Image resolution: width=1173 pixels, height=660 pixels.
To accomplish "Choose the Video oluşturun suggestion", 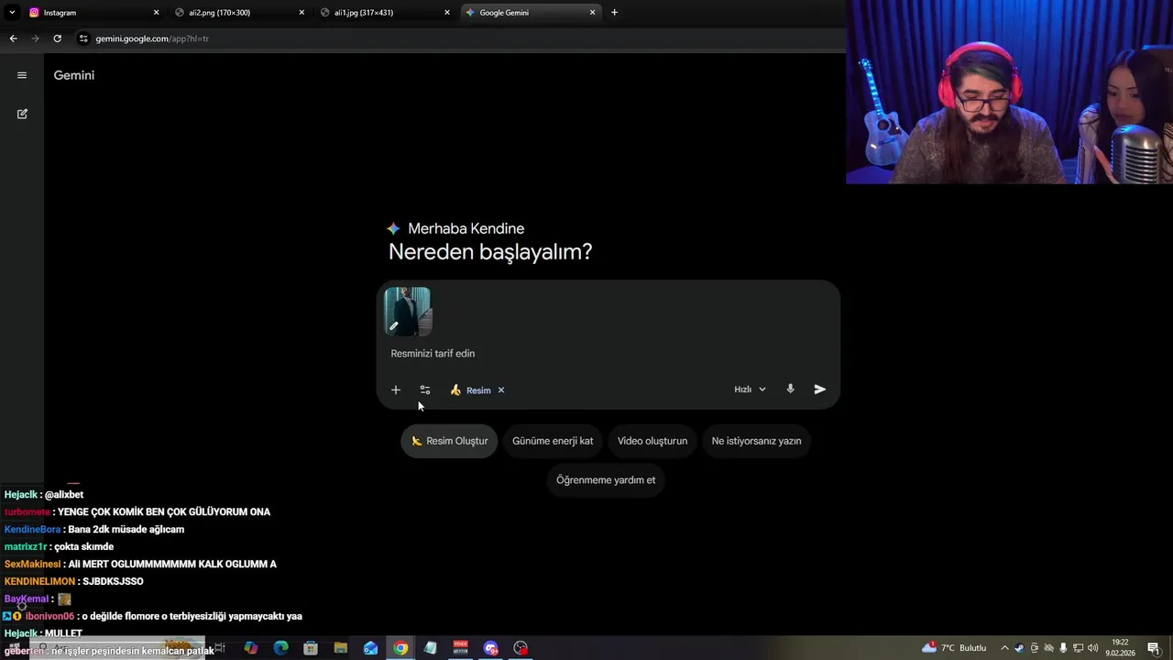I will (x=652, y=441).
